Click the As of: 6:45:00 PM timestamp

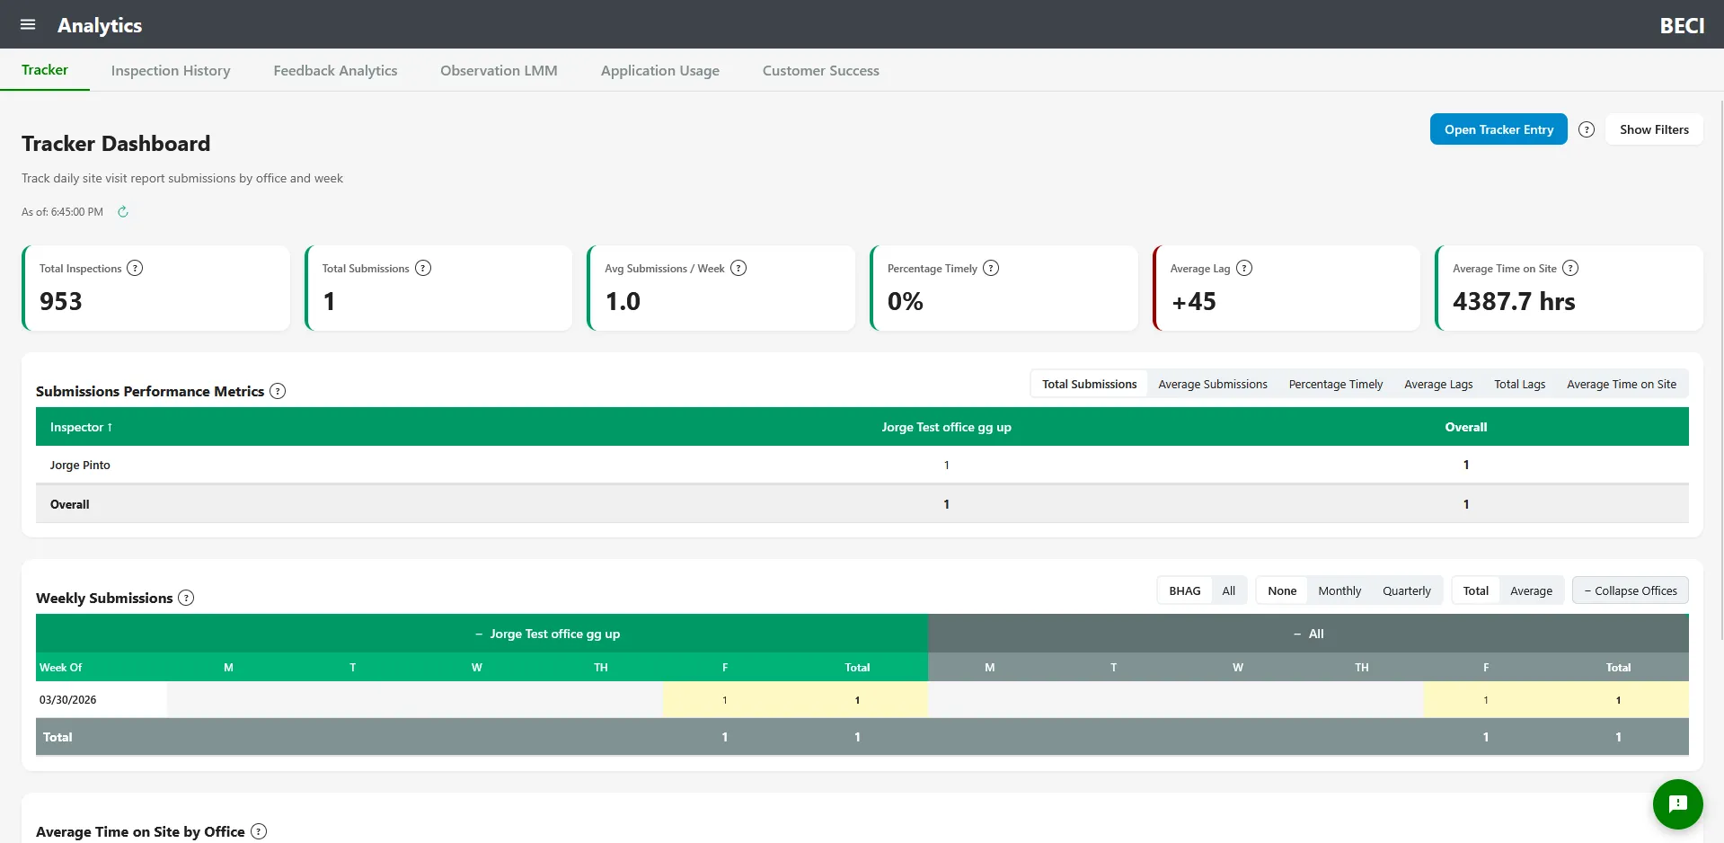click(x=62, y=212)
